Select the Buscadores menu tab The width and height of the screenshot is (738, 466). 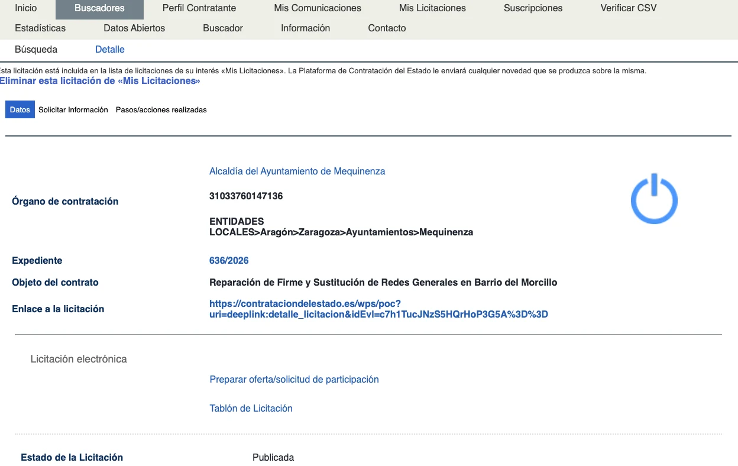tap(99, 8)
